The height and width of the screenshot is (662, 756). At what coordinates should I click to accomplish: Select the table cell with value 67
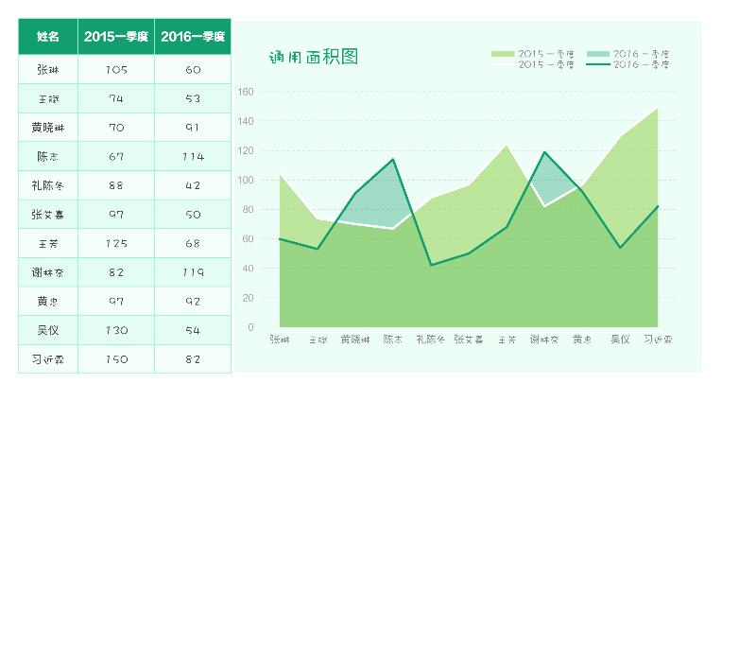[116, 156]
